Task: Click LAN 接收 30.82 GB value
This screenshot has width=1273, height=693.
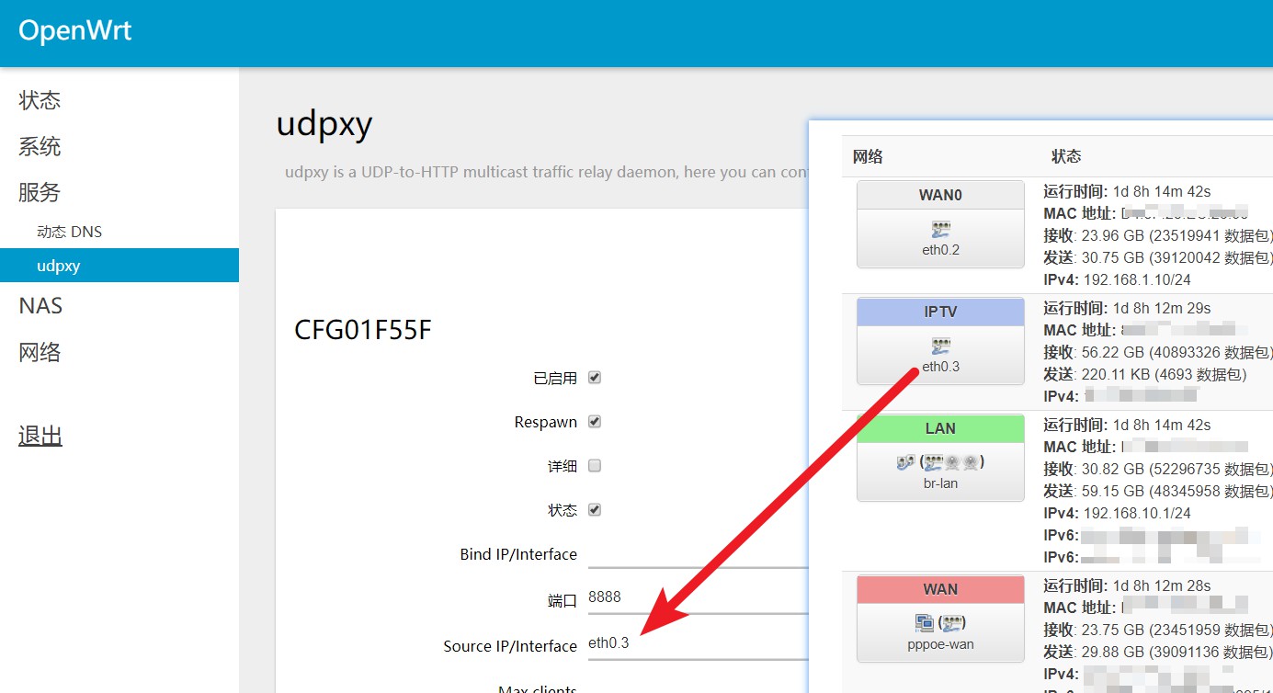Action: (1158, 469)
